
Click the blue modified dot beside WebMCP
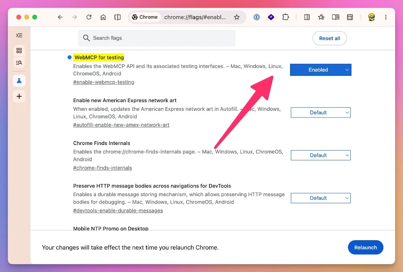click(x=69, y=57)
